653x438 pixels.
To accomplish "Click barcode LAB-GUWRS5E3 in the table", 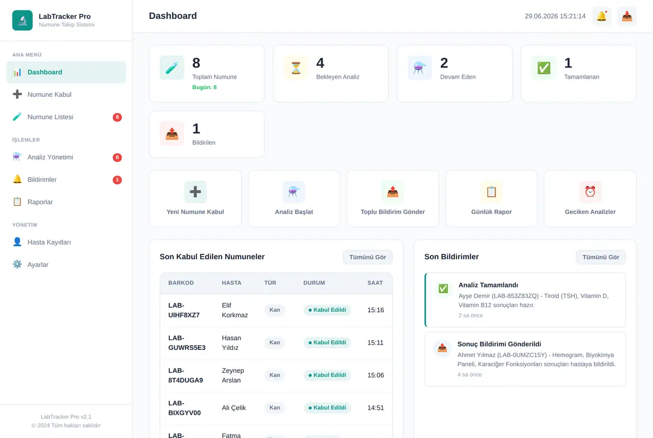I will coord(187,343).
